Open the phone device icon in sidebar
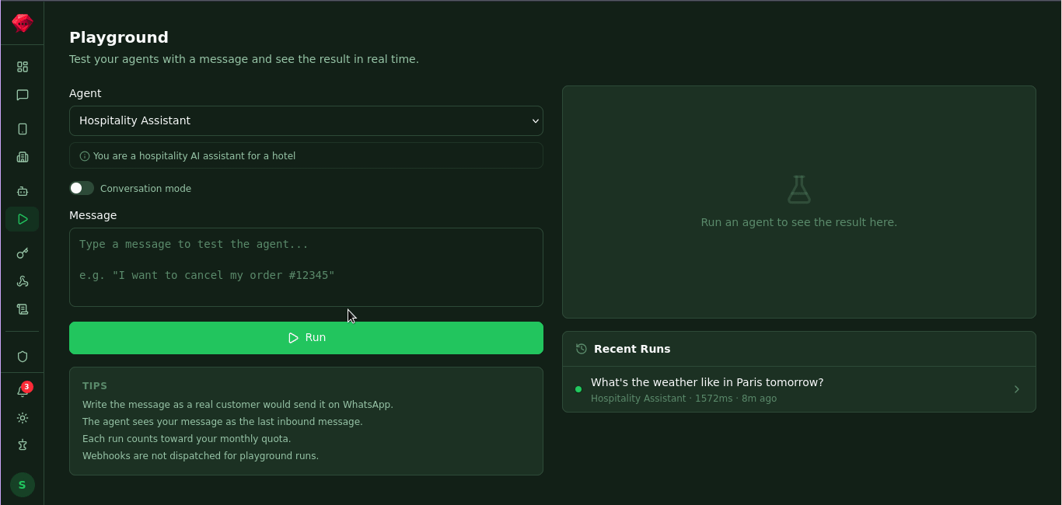This screenshot has height=505, width=1062. [23, 129]
